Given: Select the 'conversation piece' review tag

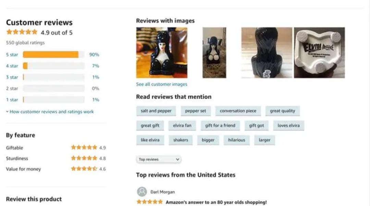Looking at the screenshot, I should (x=238, y=111).
